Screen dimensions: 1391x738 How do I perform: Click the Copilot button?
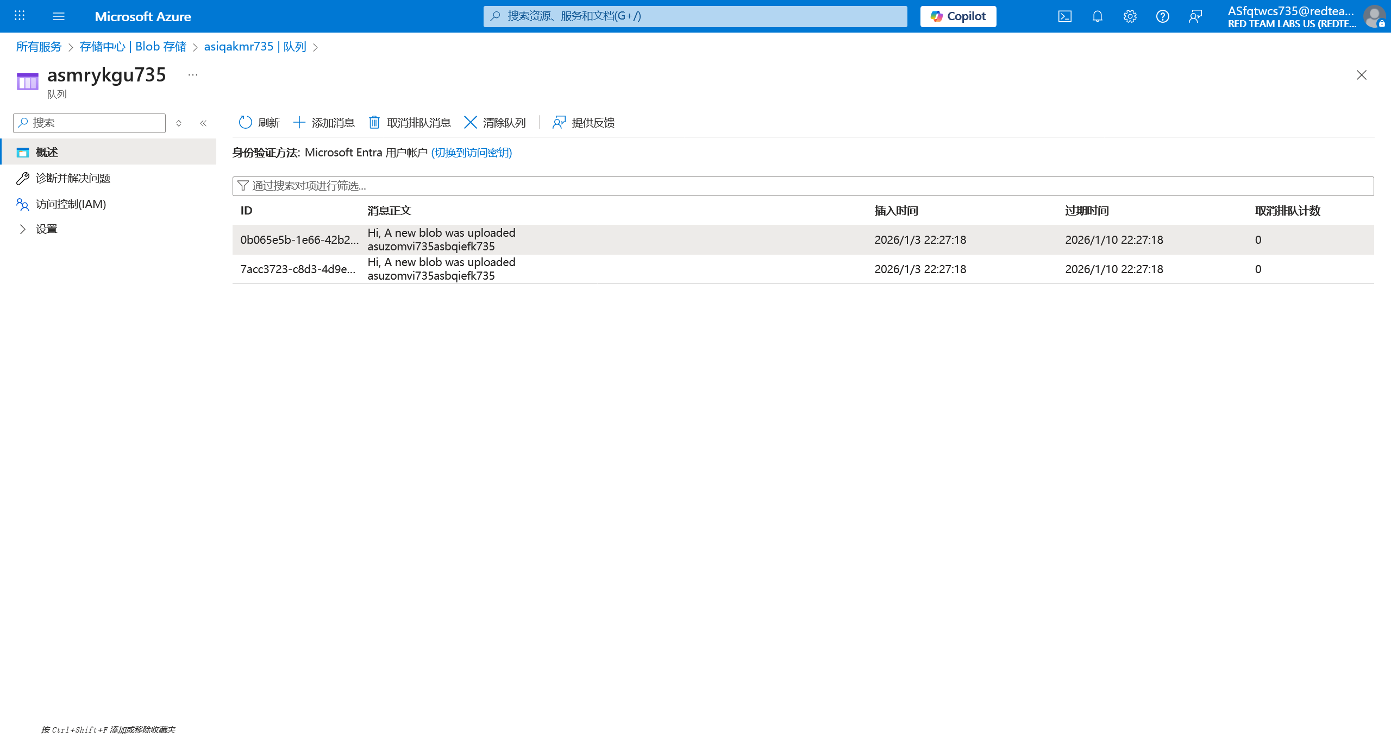958,16
